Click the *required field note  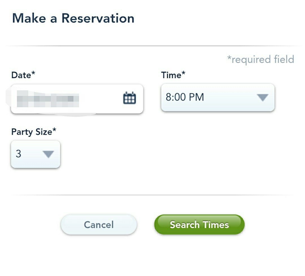[260, 60]
